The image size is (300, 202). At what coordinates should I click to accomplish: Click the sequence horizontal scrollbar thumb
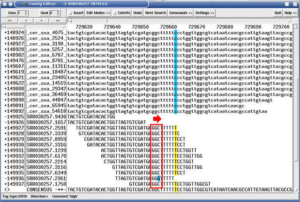tap(107, 21)
